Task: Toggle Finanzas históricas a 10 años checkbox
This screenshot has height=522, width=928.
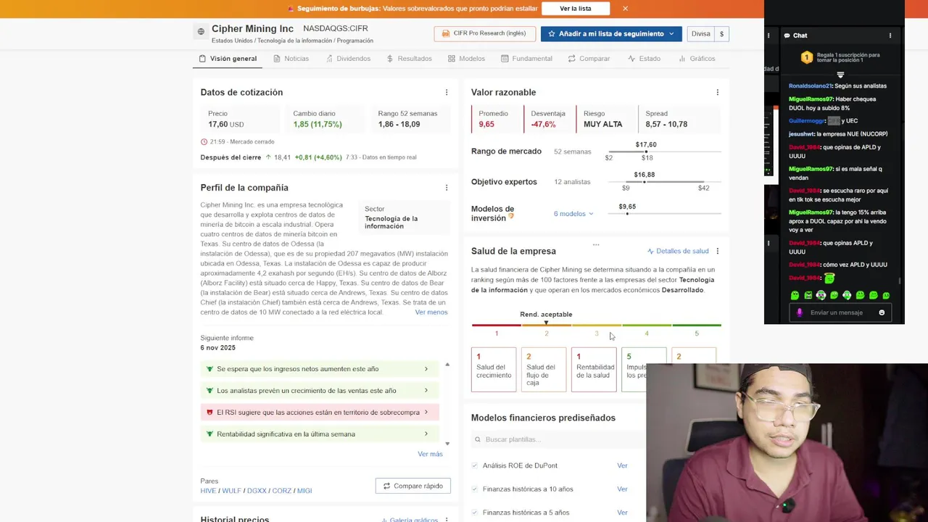Action: click(475, 489)
